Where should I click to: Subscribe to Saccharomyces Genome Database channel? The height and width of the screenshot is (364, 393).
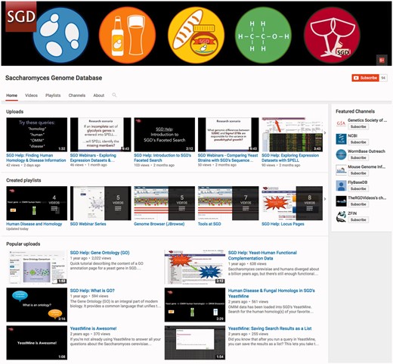point(366,78)
